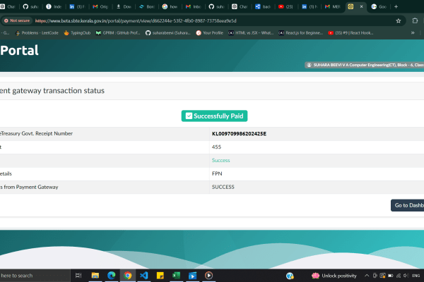
Task: Click the Chrome icon on the taskbar
Action: pos(128,276)
